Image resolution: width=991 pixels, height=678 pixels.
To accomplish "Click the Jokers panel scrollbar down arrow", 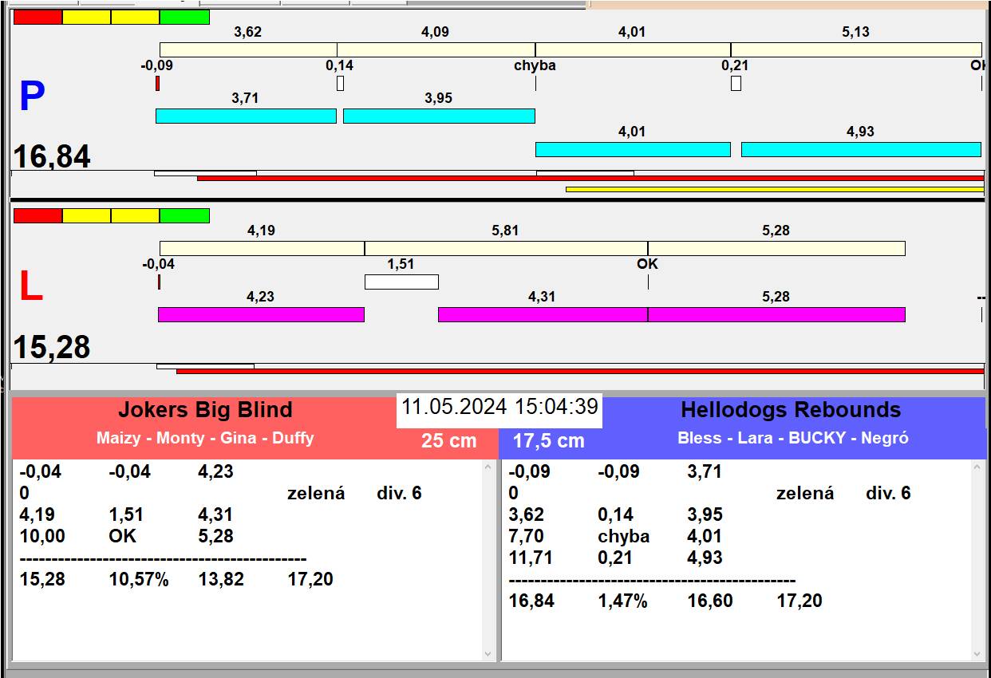I will pos(488,654).
